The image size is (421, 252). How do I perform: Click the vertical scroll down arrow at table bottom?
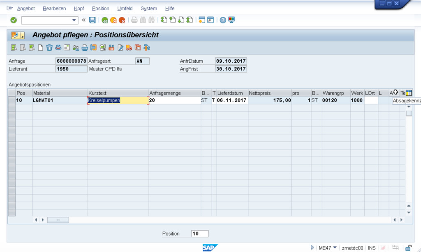tap(409, 213)
